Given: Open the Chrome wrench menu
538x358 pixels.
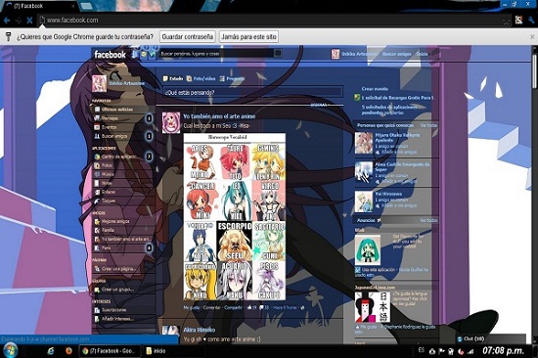Looking at the screenshot, I should click(x=531, y=21).
